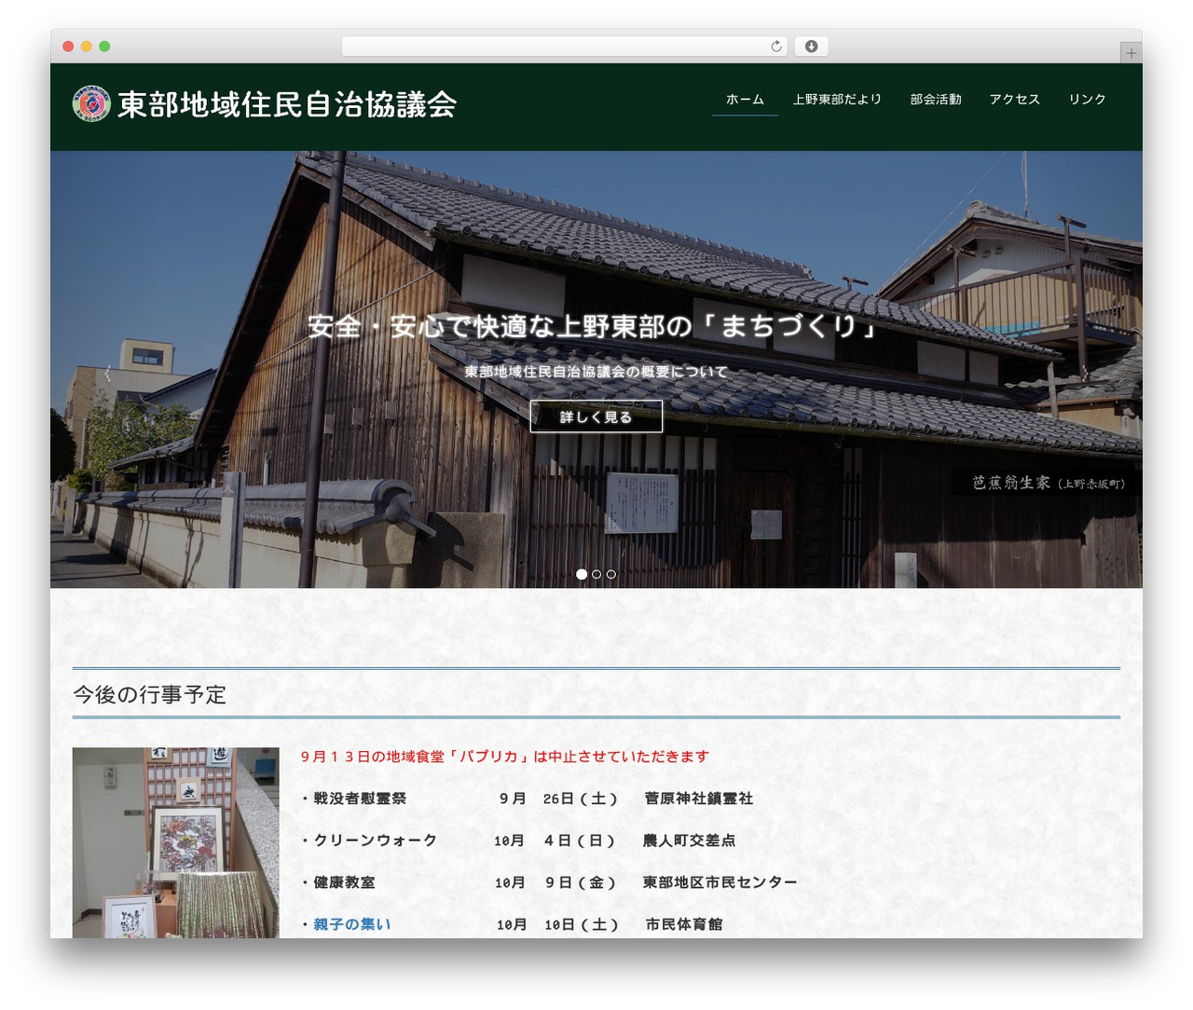
Task: Open the 親子の集い link
Action: tap(352, 924)
